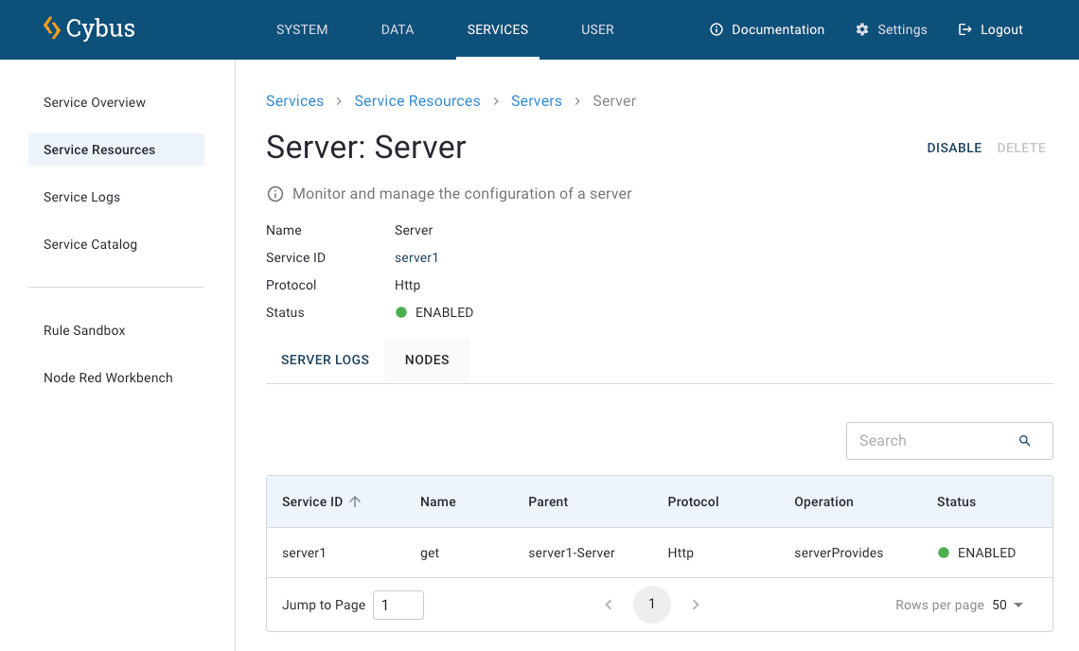Open Service Catalog in the sidebar
The width and height of the screenshot is (1079, 651).
(91, 244)
